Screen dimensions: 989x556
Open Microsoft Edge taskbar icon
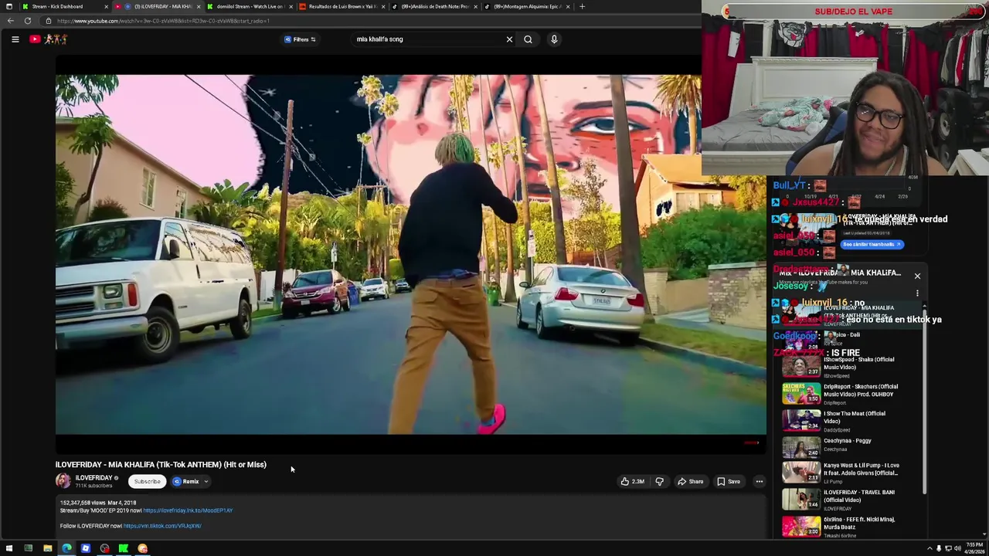pos(66,548)
